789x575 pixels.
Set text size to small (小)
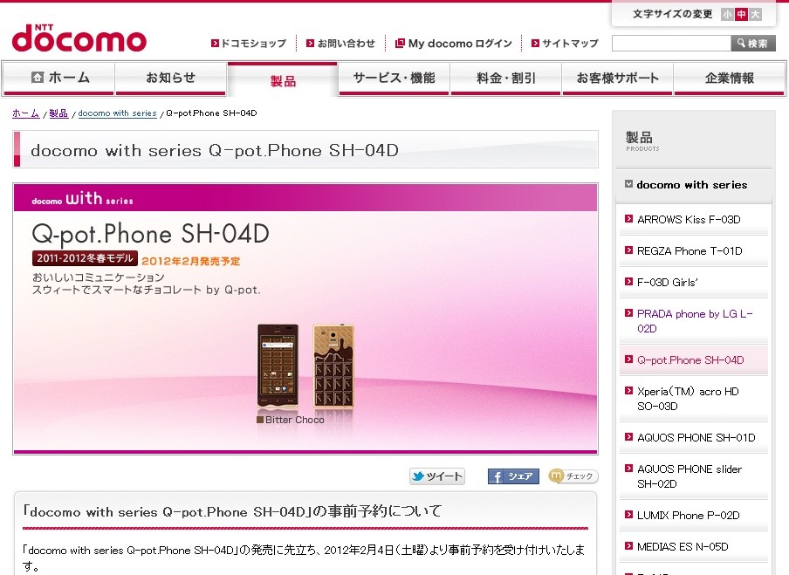727,15
